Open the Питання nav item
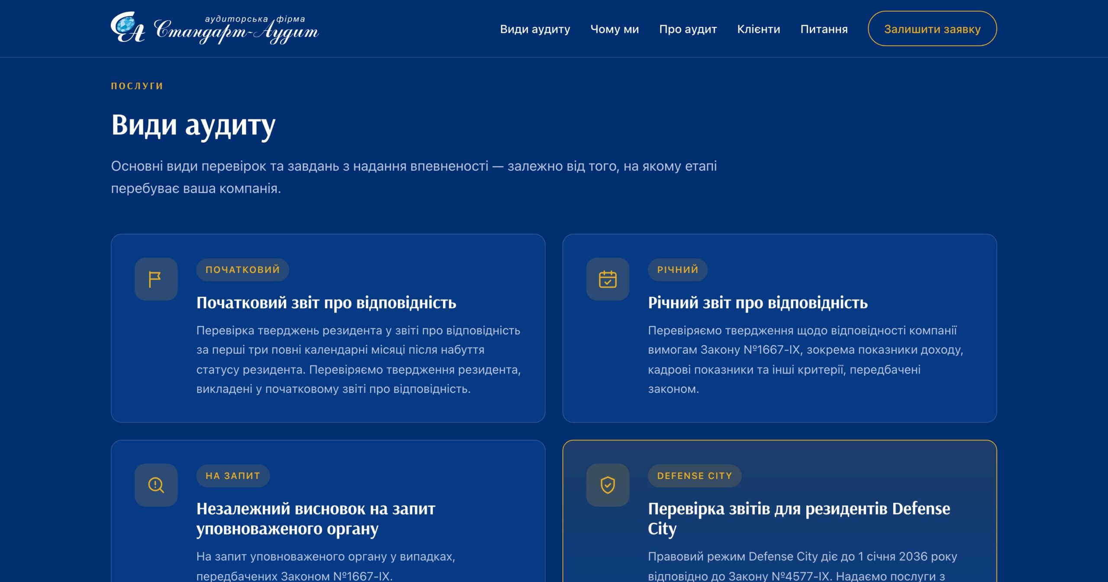Screen dimensions: 1108x582 pyautogui.click(x=824, y=29)
